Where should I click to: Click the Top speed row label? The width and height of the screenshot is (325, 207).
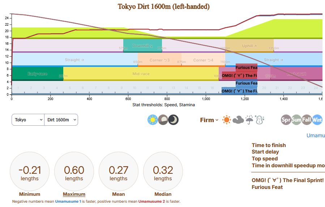point(265,159)
